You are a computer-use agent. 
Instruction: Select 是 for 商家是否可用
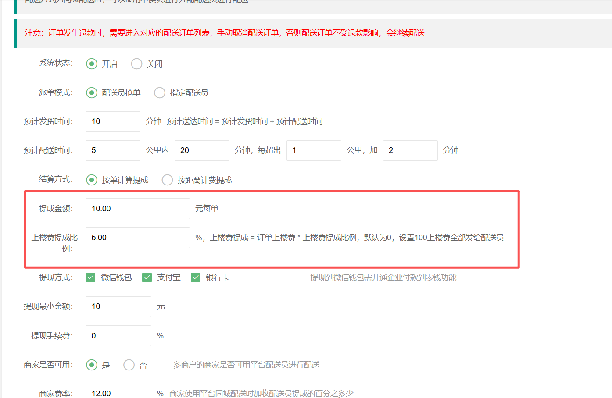pos(92,365)
